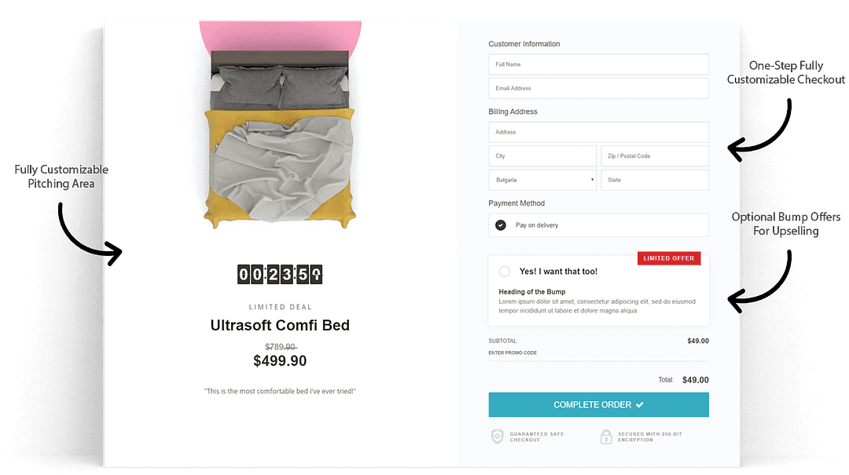Click the Ultrasoft Comfi Bed product image
Image resolution: width=849 pixels, height=475 pixels.
pos(280,137)
